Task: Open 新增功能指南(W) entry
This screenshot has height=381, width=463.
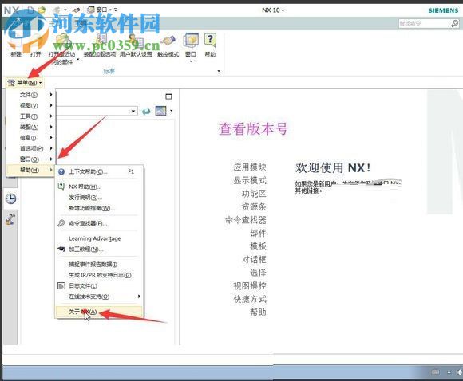Action: click(99, 208)
